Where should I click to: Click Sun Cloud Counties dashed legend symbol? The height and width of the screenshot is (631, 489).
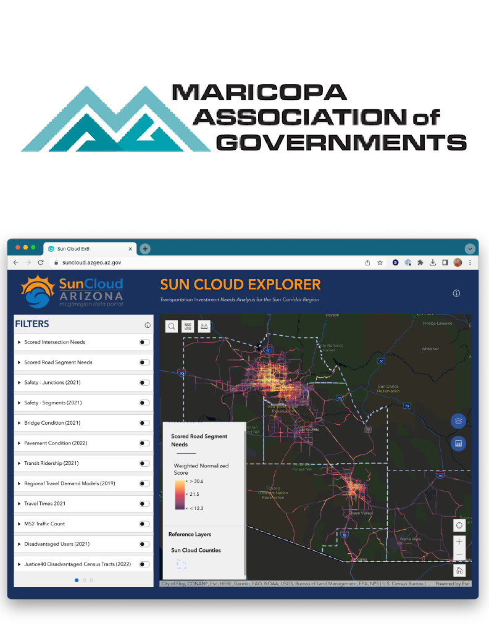[182, 564]
